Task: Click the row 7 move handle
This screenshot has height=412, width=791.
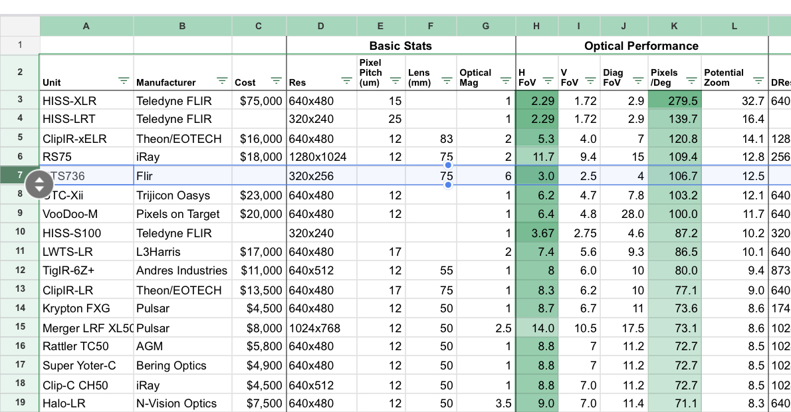Action: click(x=39, y=185)
